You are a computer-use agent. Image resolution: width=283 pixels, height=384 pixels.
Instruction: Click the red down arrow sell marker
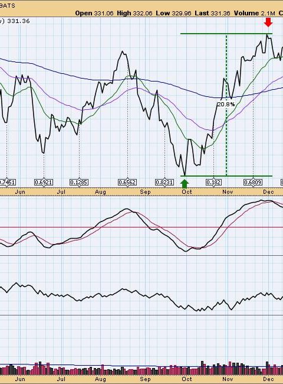pyautogui.click(x=268, y=22)
